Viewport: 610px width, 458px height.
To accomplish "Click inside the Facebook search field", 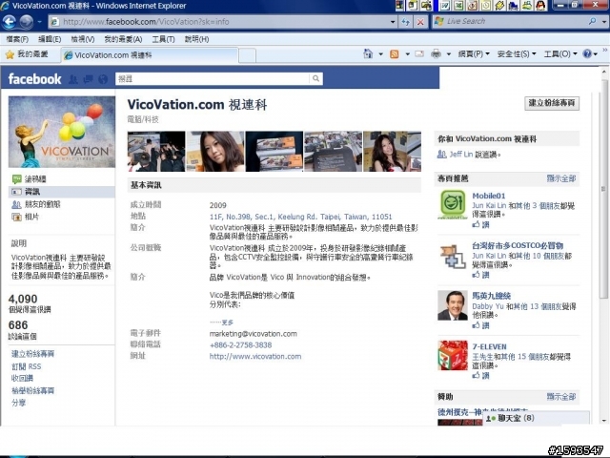I will pyautogui.click(x=213, y=78).
